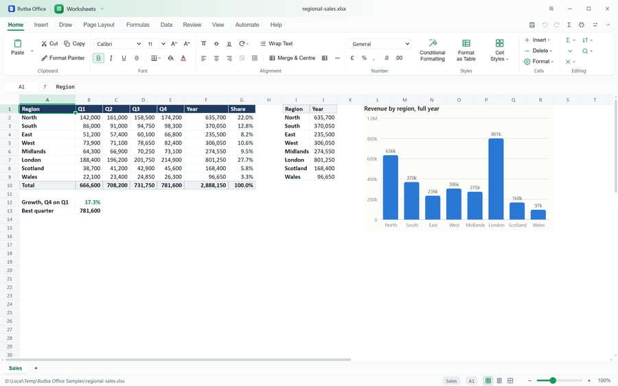618x386 pixels.
Task: Increase the cell indent
Action: tap(255, 58)
